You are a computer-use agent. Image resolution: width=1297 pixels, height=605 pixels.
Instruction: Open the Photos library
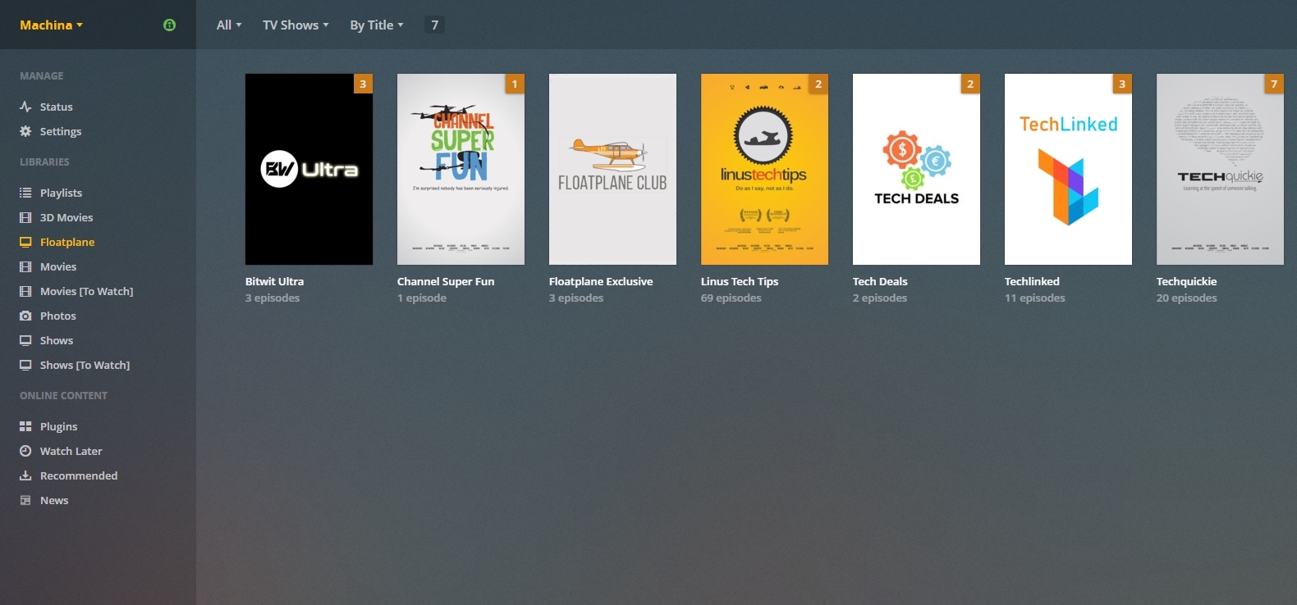[58, 316]
